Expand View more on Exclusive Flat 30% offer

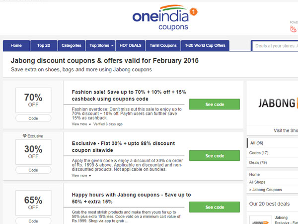pos(81,175)
